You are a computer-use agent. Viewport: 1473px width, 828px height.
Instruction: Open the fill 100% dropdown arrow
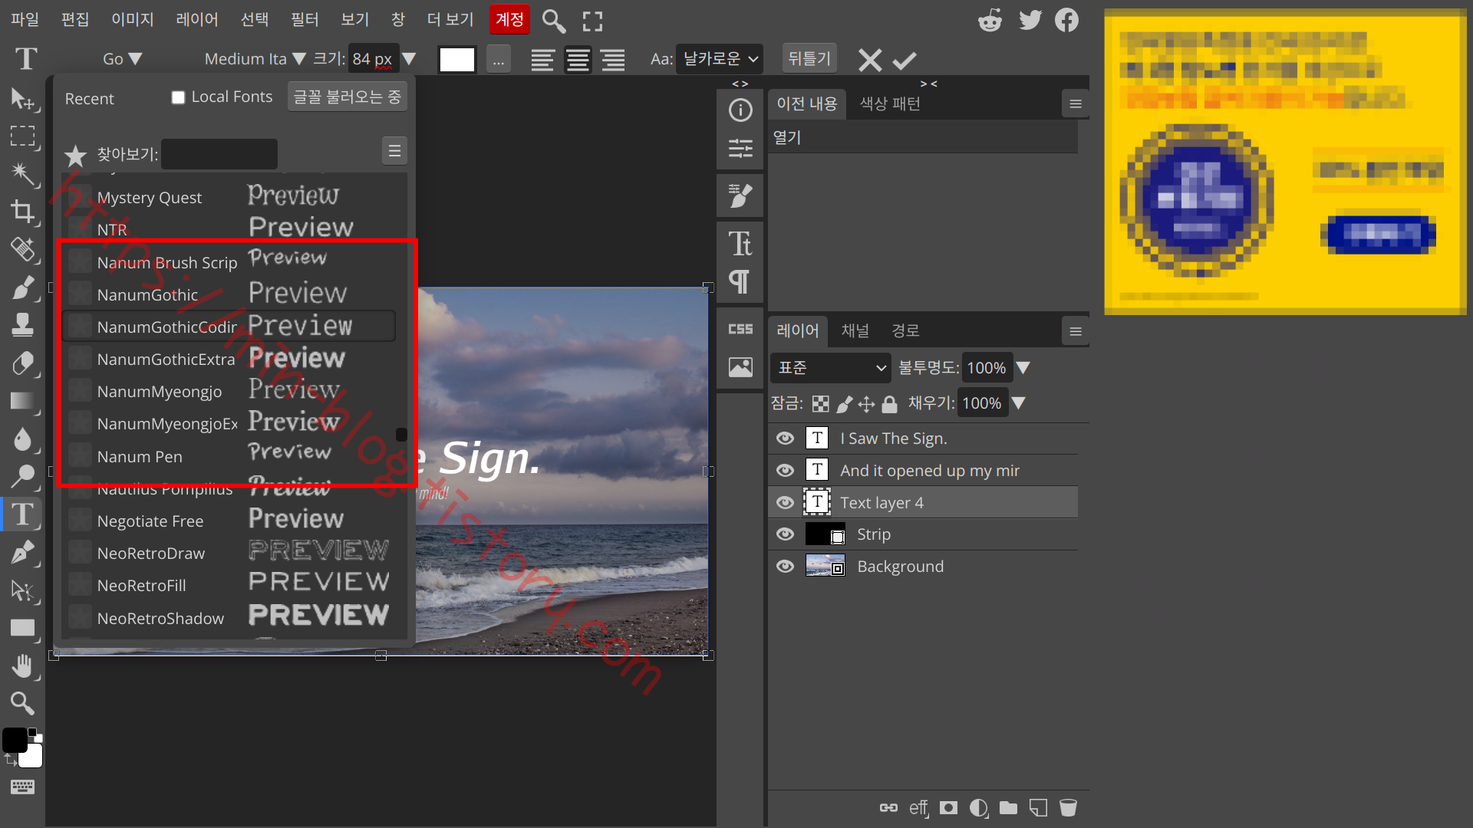coord(1018,403)
